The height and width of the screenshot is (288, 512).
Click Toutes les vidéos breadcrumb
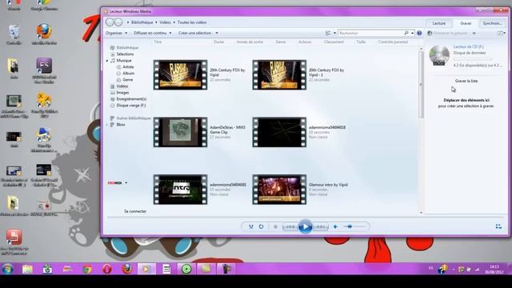click(192, 22)
